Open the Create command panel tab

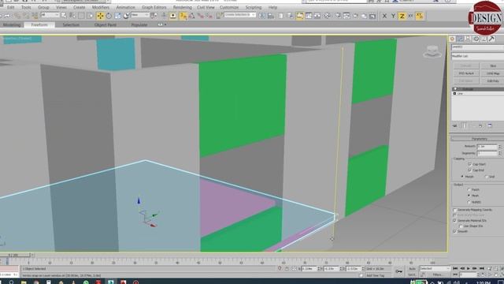pyautogui.click(x=453, y=39)
